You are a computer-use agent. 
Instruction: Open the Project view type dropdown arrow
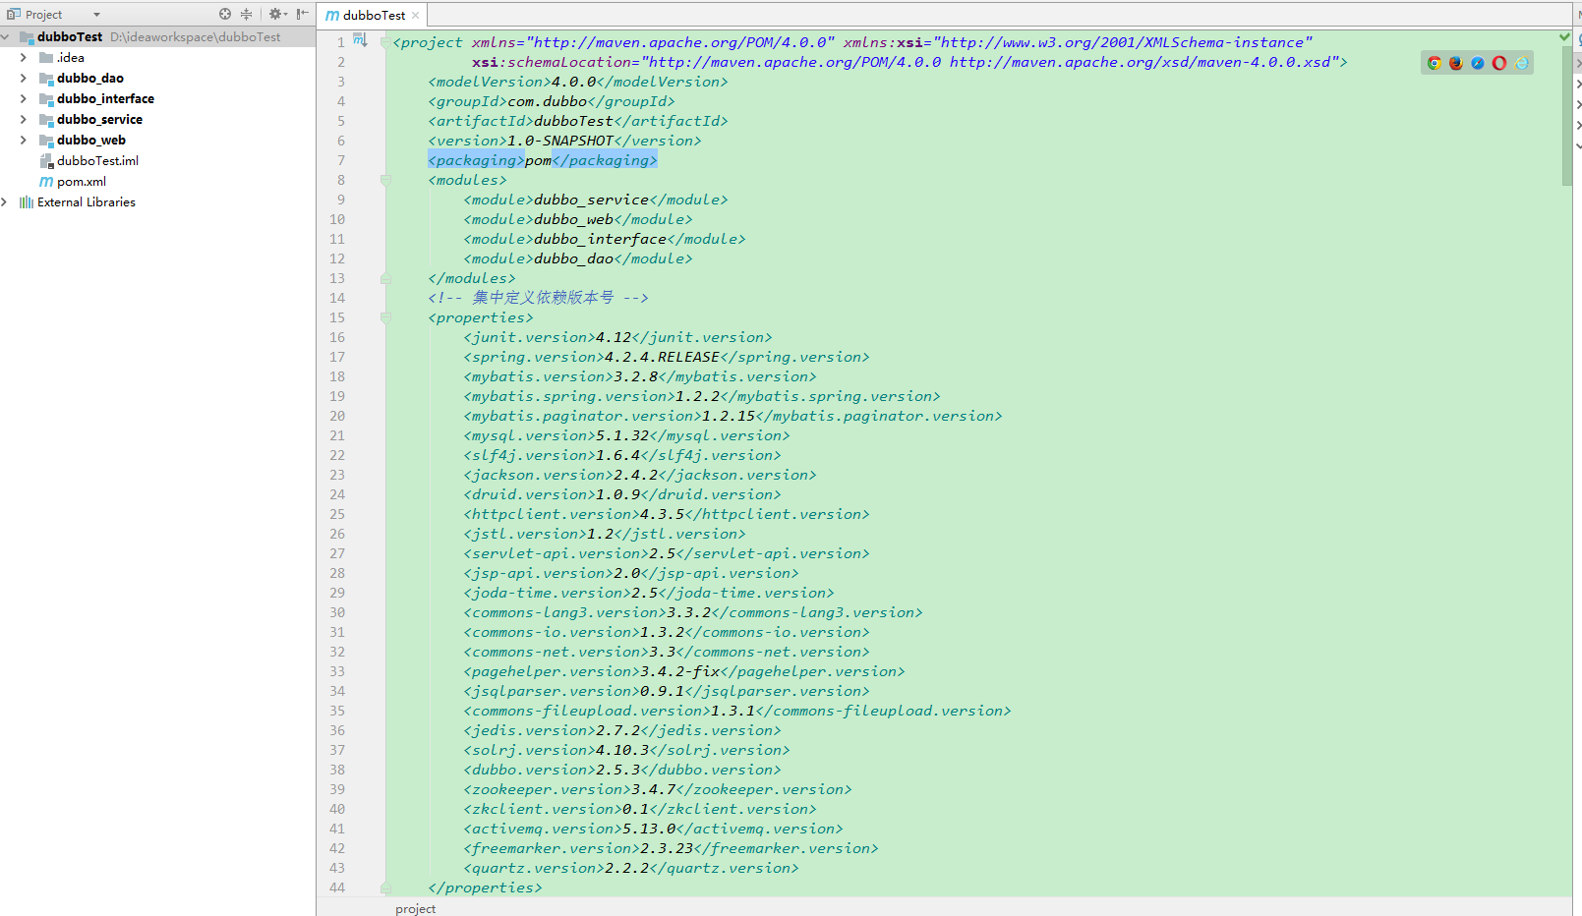(x=96, y=15)
